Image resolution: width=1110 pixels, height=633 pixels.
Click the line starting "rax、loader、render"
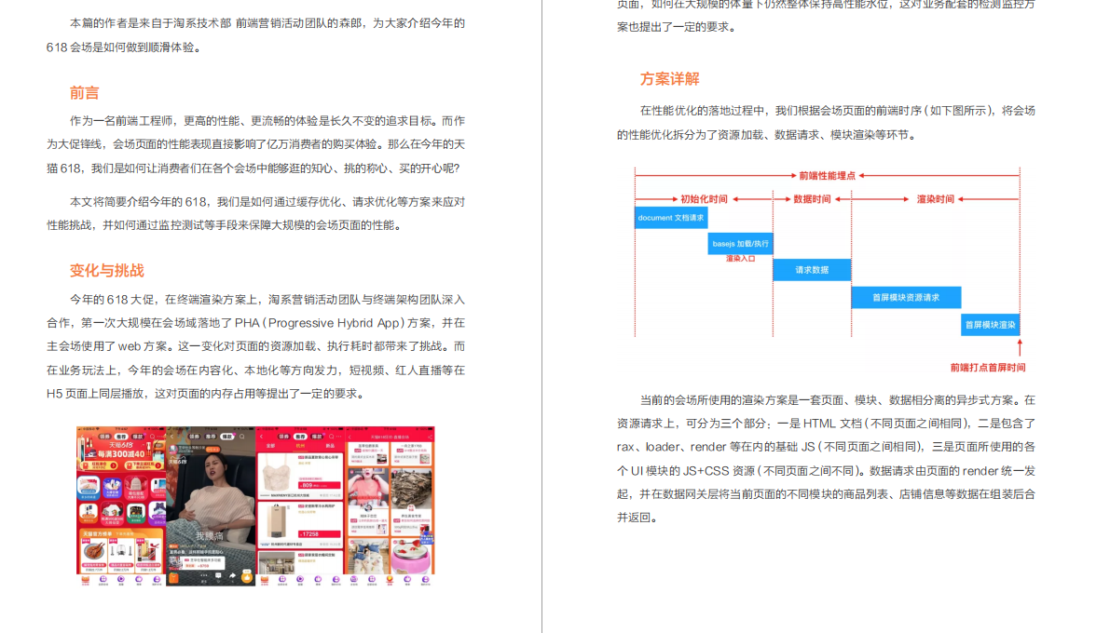[x=826, y=447]
